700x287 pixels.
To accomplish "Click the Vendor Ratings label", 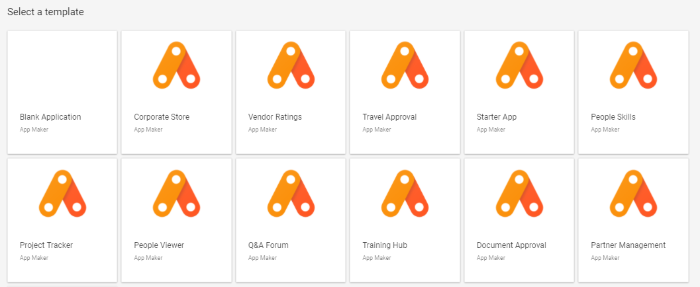I will coord(275,117).
